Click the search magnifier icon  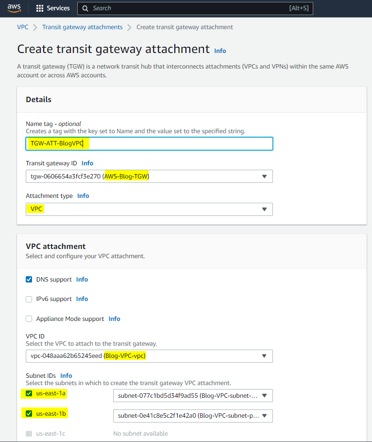tap(85, 8)
